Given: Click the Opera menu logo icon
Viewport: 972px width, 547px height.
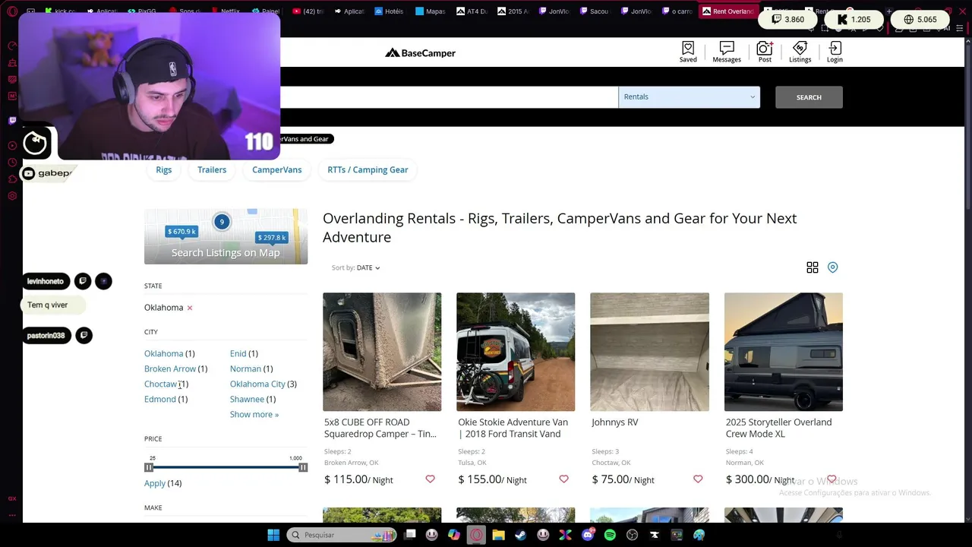Looking at the screenshot, I should click(12, 11).
